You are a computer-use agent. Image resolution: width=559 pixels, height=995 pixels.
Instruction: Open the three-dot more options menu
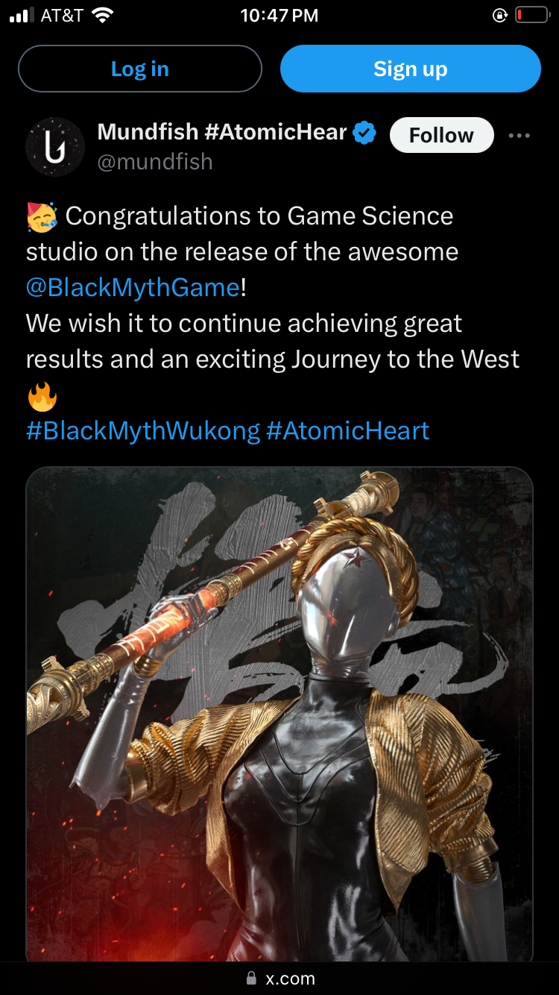[519, 136]
